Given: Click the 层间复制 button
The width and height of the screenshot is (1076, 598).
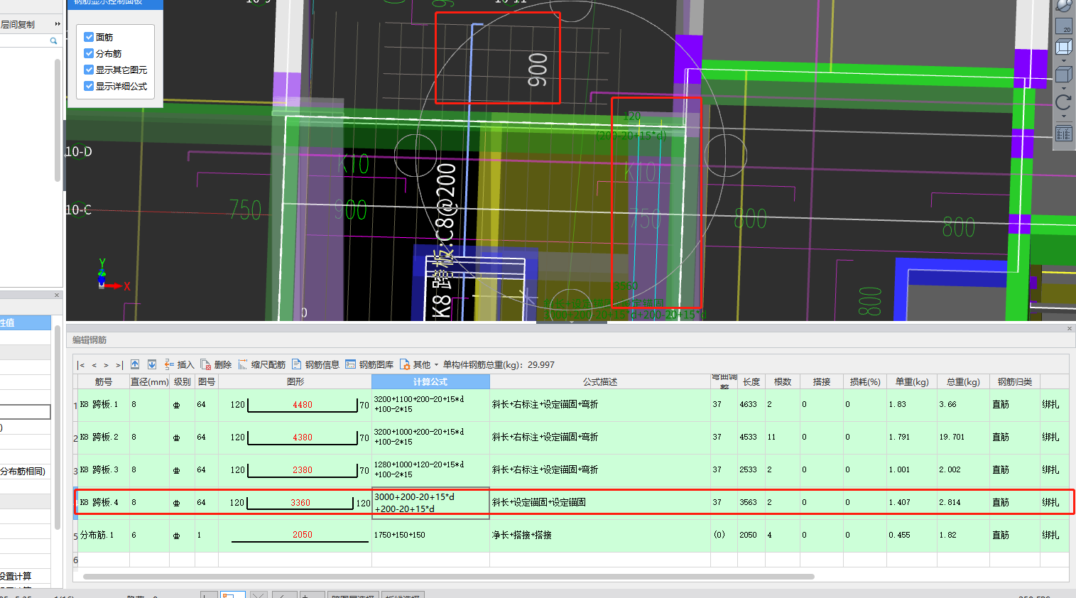Looking at the screenshot, I should [18, 24].
